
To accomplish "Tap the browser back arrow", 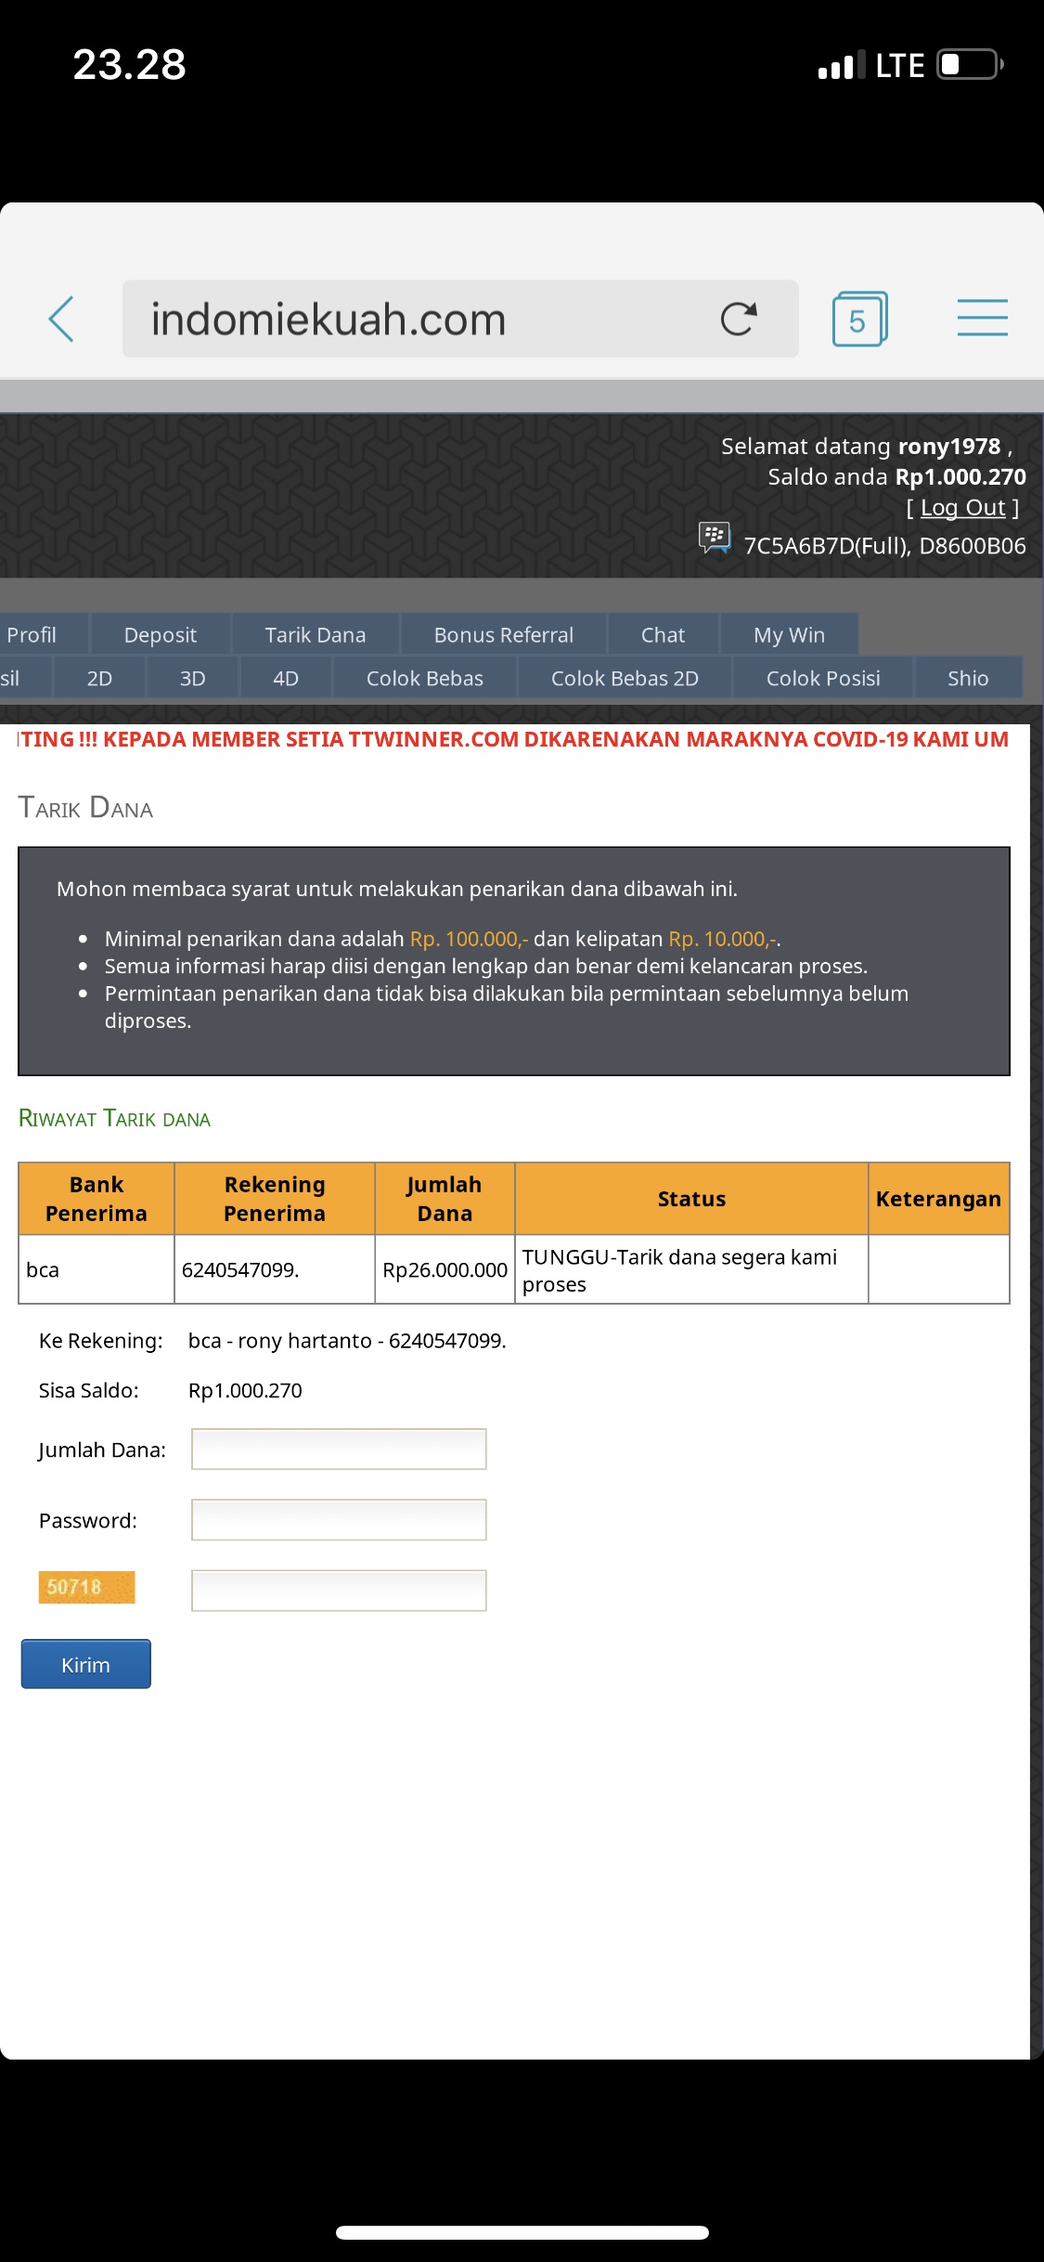I will click(x=61, y=319).
